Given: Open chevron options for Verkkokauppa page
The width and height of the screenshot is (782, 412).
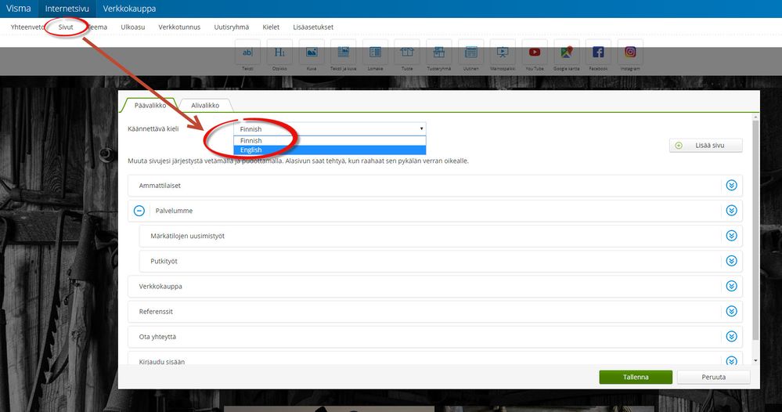Looking at the screenshot, I should (x=732, y=287).
